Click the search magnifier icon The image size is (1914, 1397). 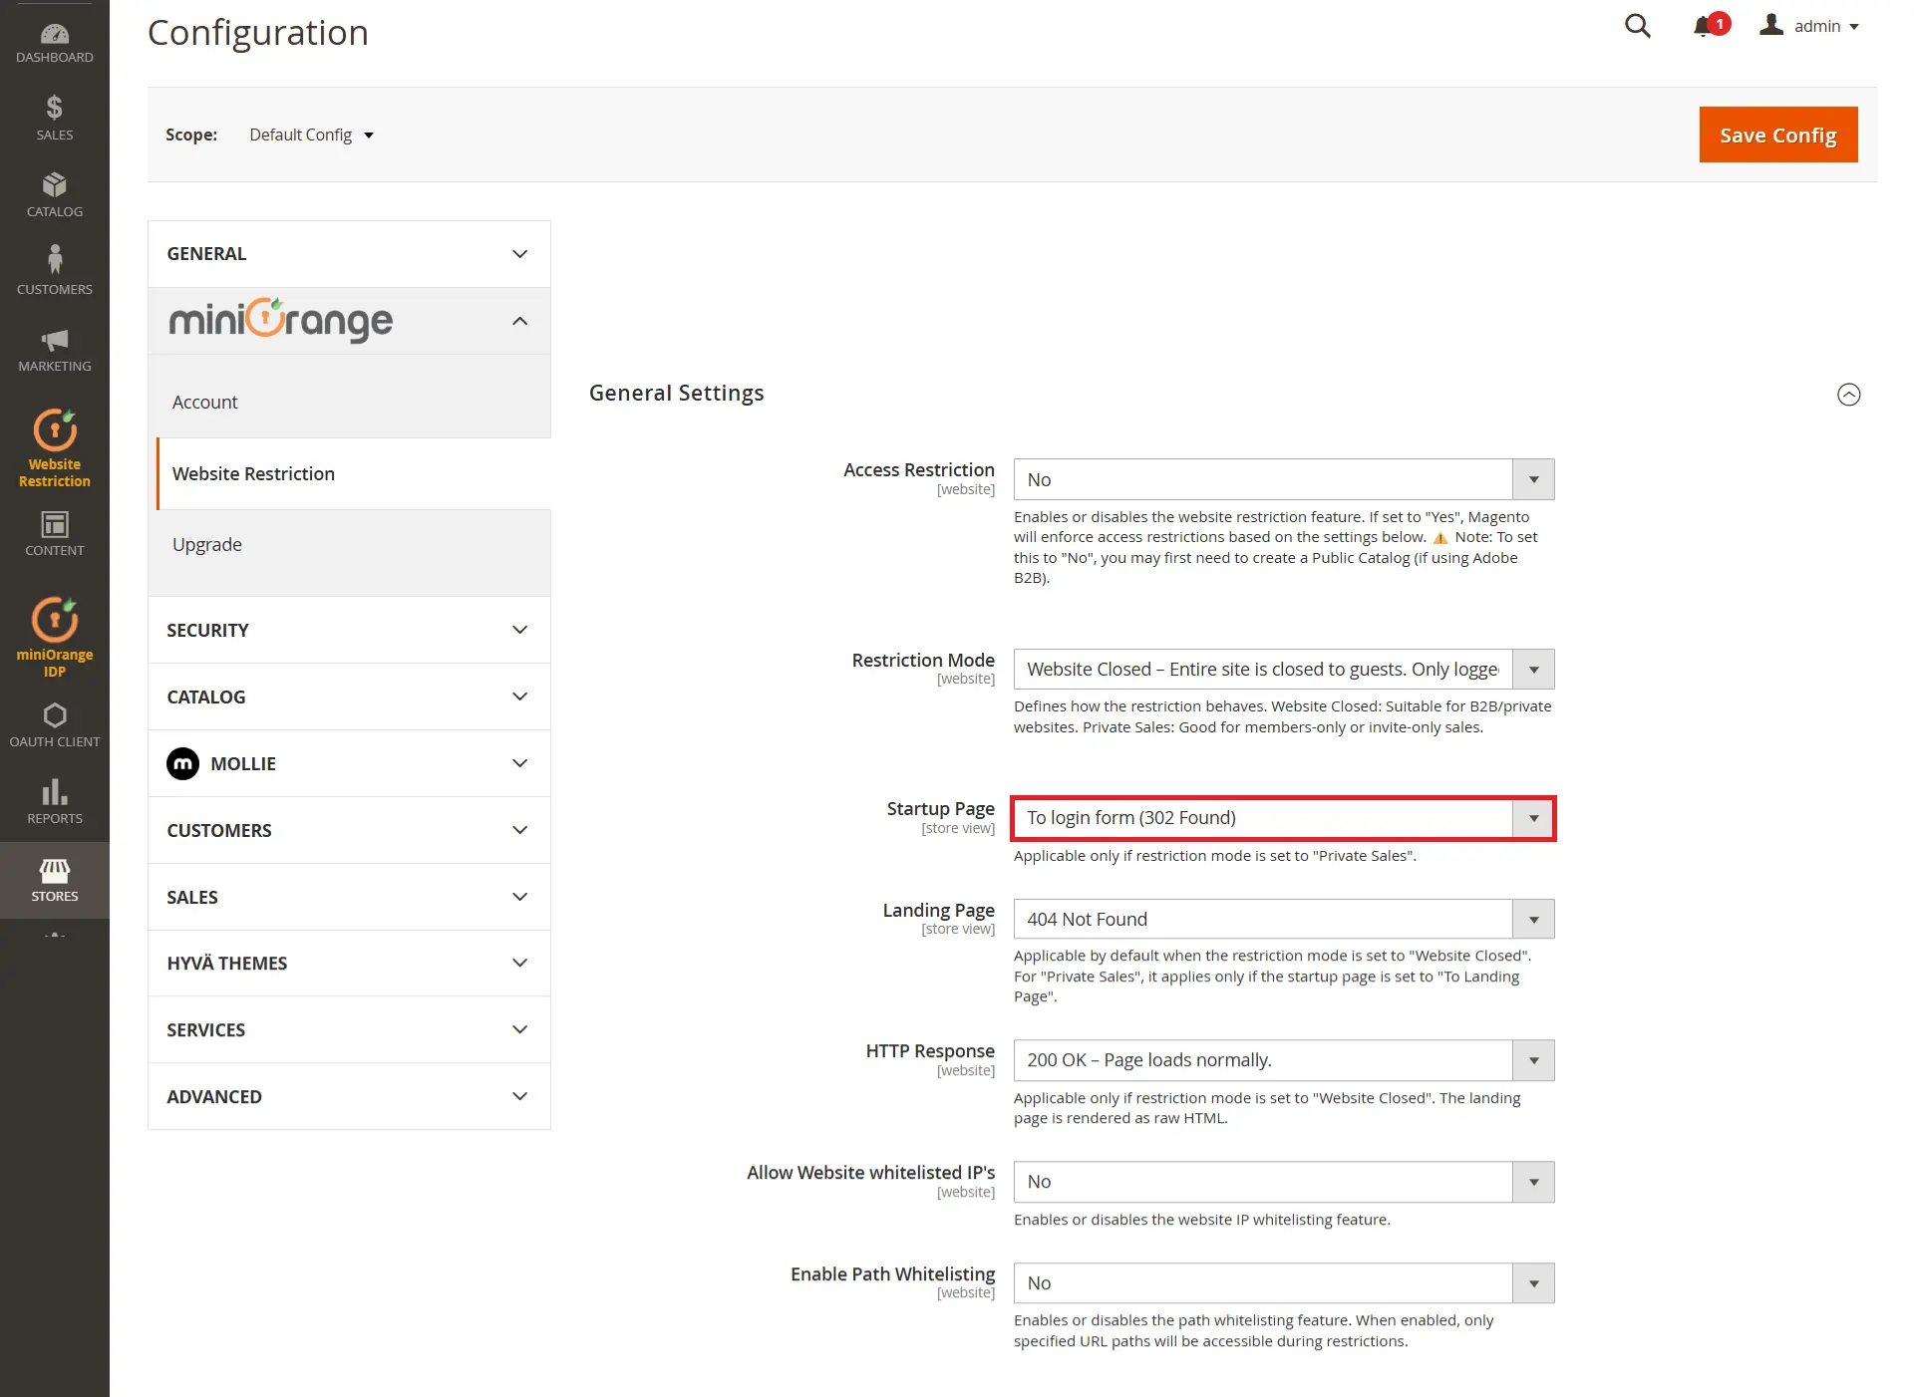1638,26
